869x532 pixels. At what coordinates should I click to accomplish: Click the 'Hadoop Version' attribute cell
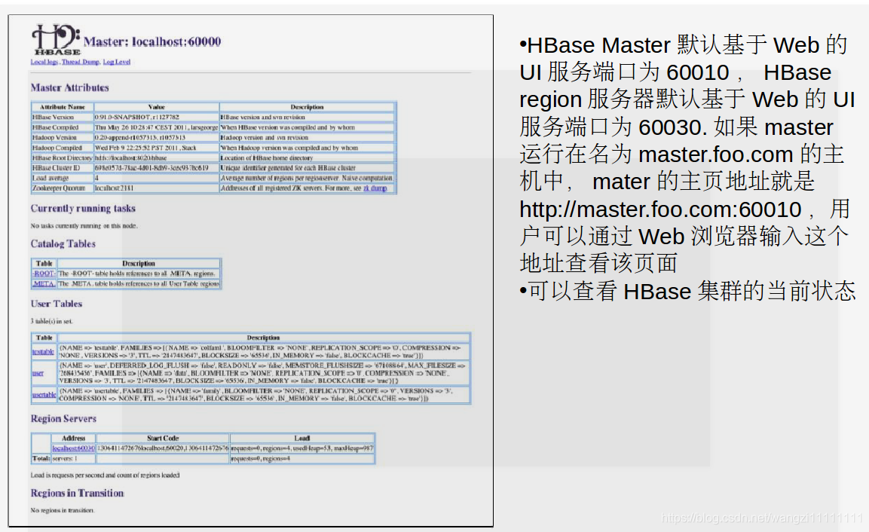63,137
